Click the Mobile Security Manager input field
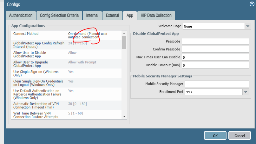This screenshot has height=144, width=256. click(217, 84)
